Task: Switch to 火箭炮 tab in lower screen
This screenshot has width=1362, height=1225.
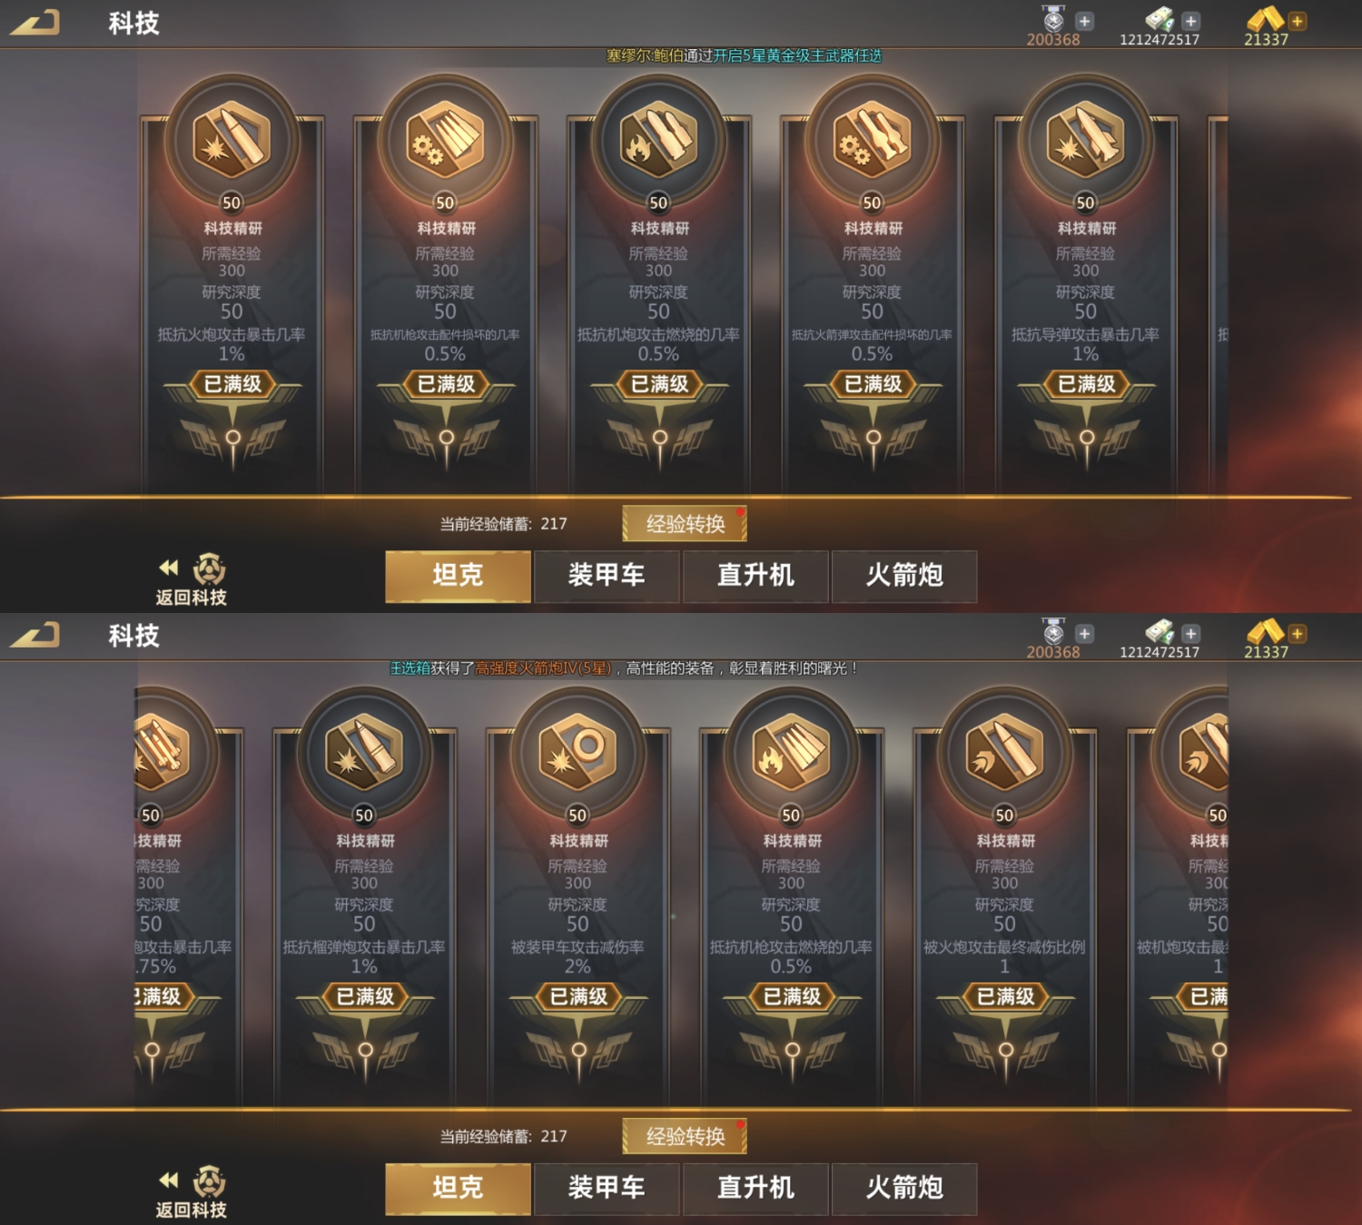Action: 904,1188
